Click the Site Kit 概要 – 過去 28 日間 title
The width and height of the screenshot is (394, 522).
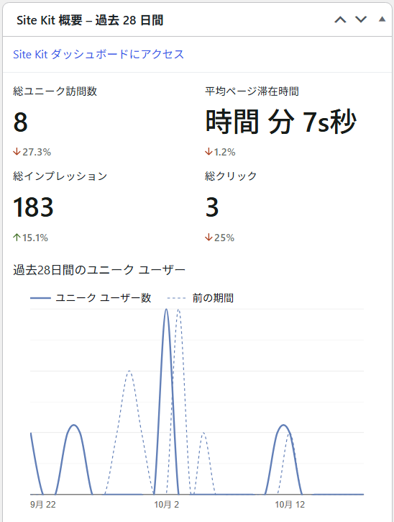click(x=90, y=20)
